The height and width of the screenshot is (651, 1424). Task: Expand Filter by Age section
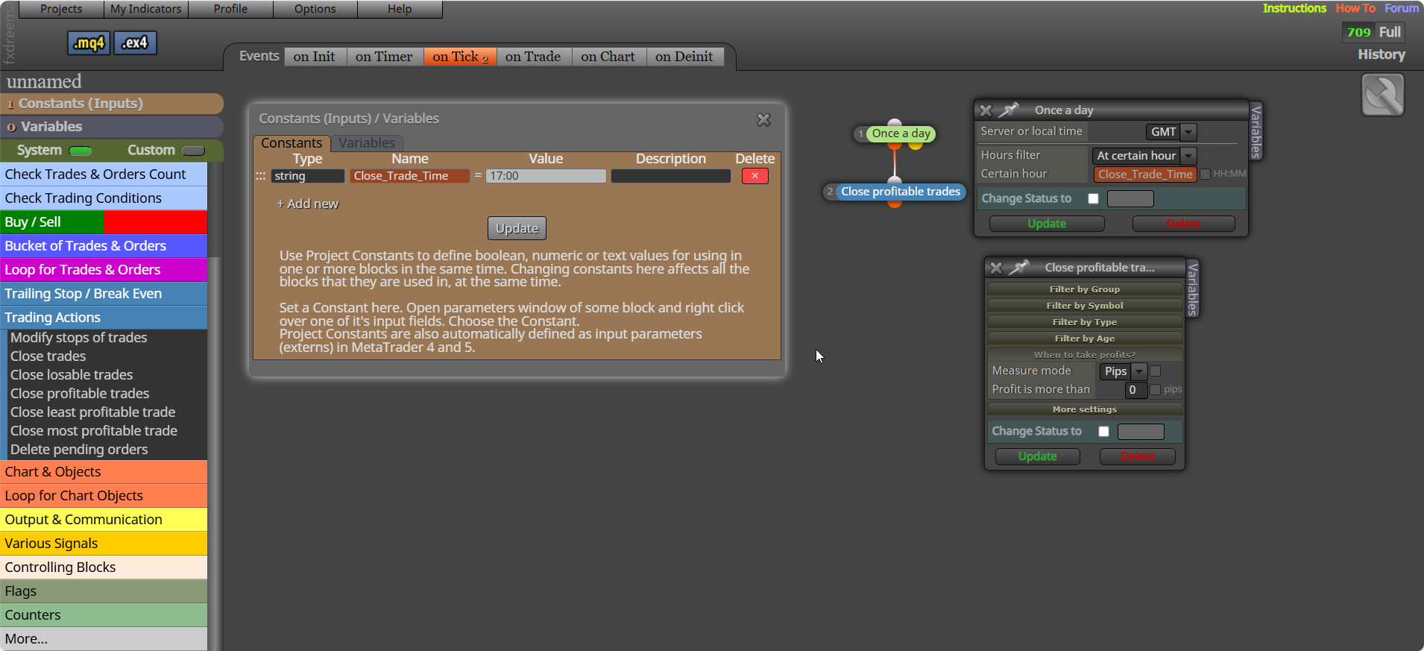coord(1085,339)
